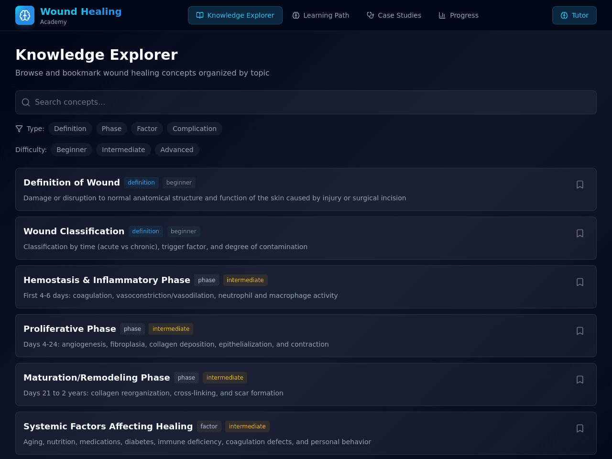612x459 pixels.
Task: Bookmark Systemic Factors Affecting Healing concept
Action: click(x=580, y=428)
